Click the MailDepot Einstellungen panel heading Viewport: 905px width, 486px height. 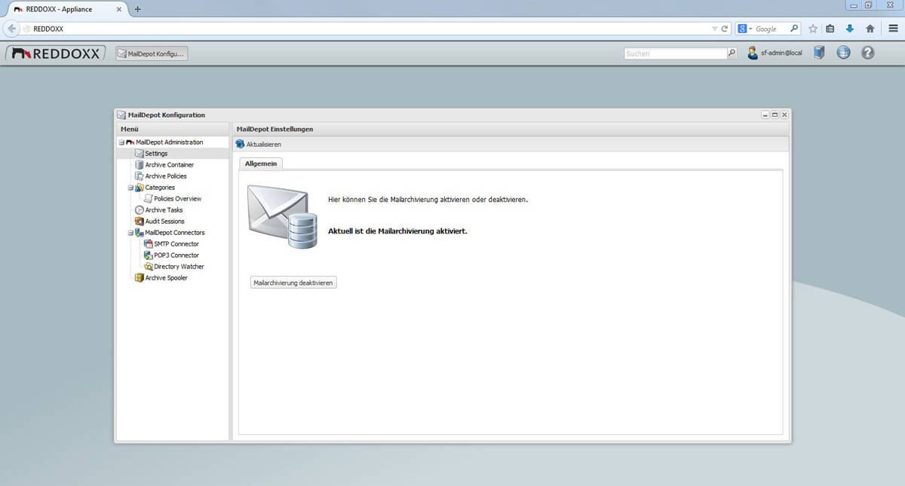275,130
